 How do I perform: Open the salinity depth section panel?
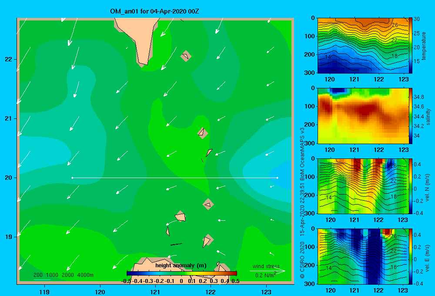pyautogui.click(x=363, y=116)
